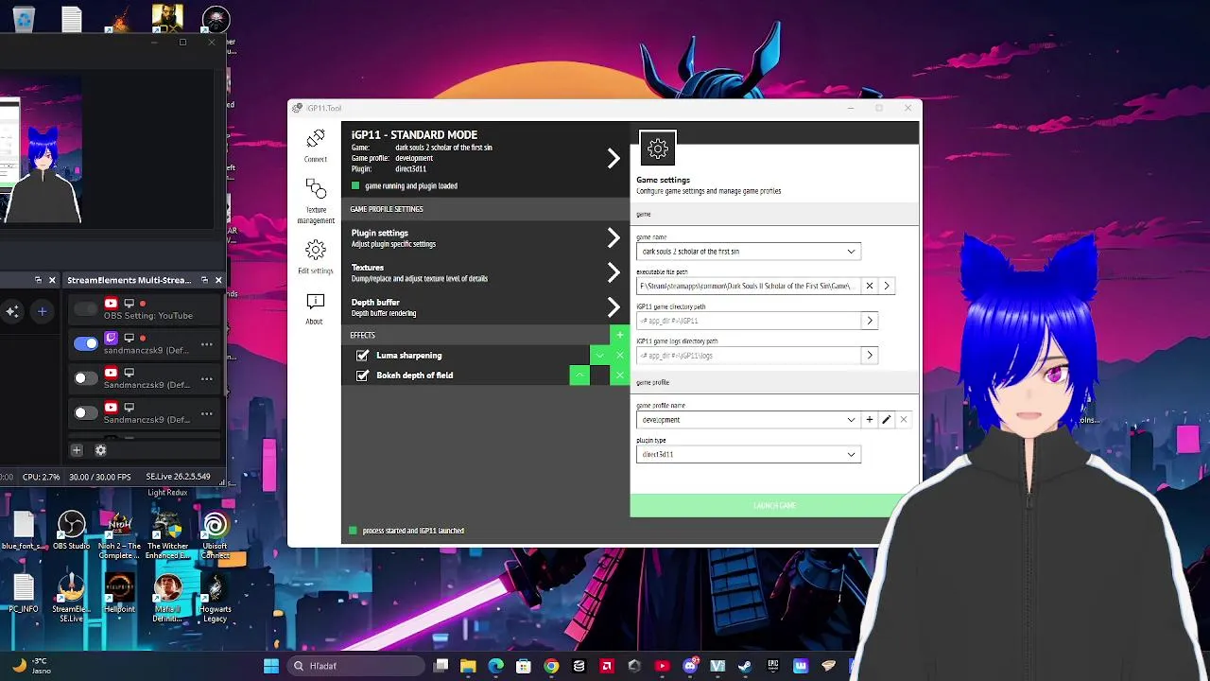Open more options for second YouTube Sandmanczsk9
This screenshot has width=1210, height=681.
pos(207,413)
